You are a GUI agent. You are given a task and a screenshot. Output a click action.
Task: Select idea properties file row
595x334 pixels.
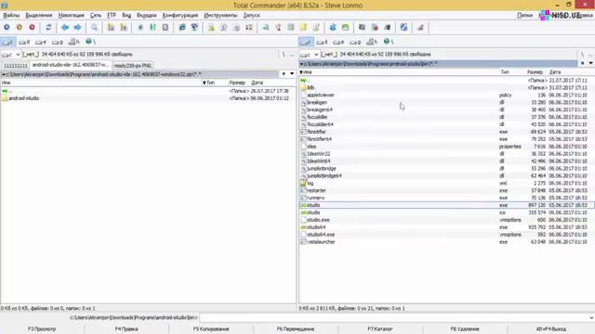(446, 147)
